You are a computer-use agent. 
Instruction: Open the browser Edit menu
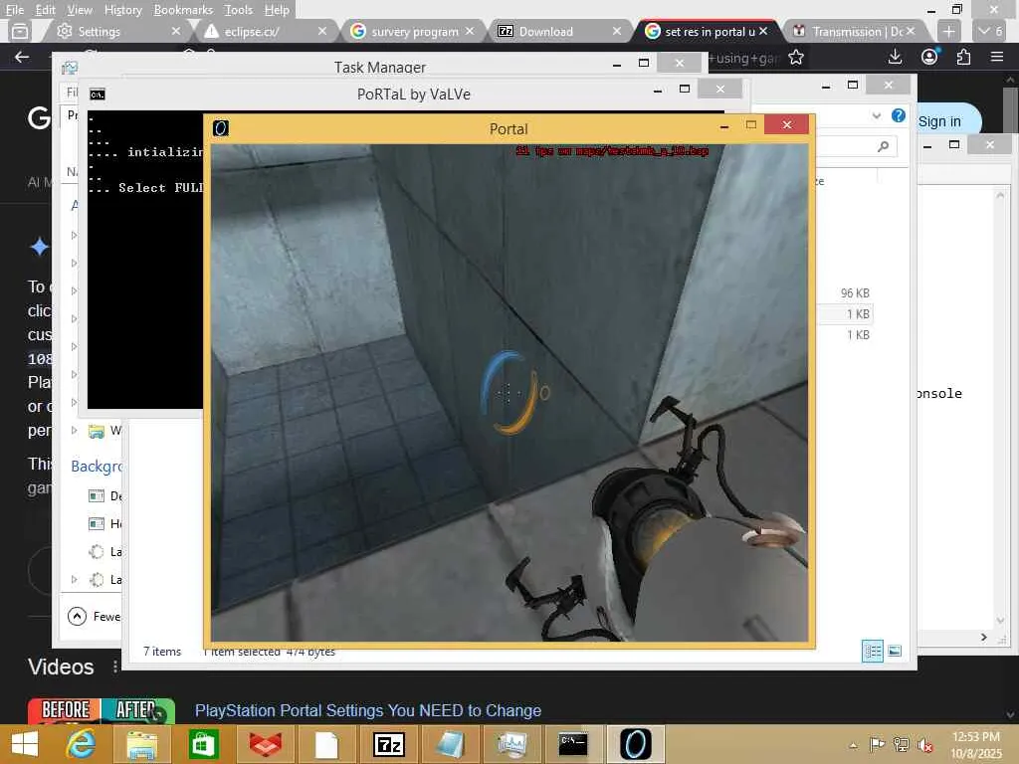pos(45,10)
